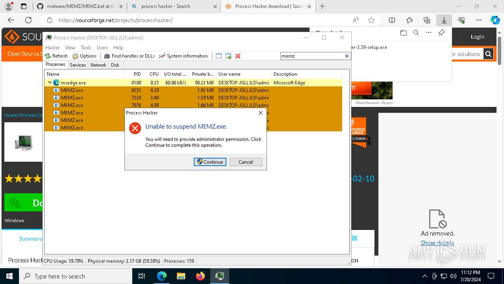Open Browser essentials icon
Viewport: 504px width, 284px height.
click(461, 20)
